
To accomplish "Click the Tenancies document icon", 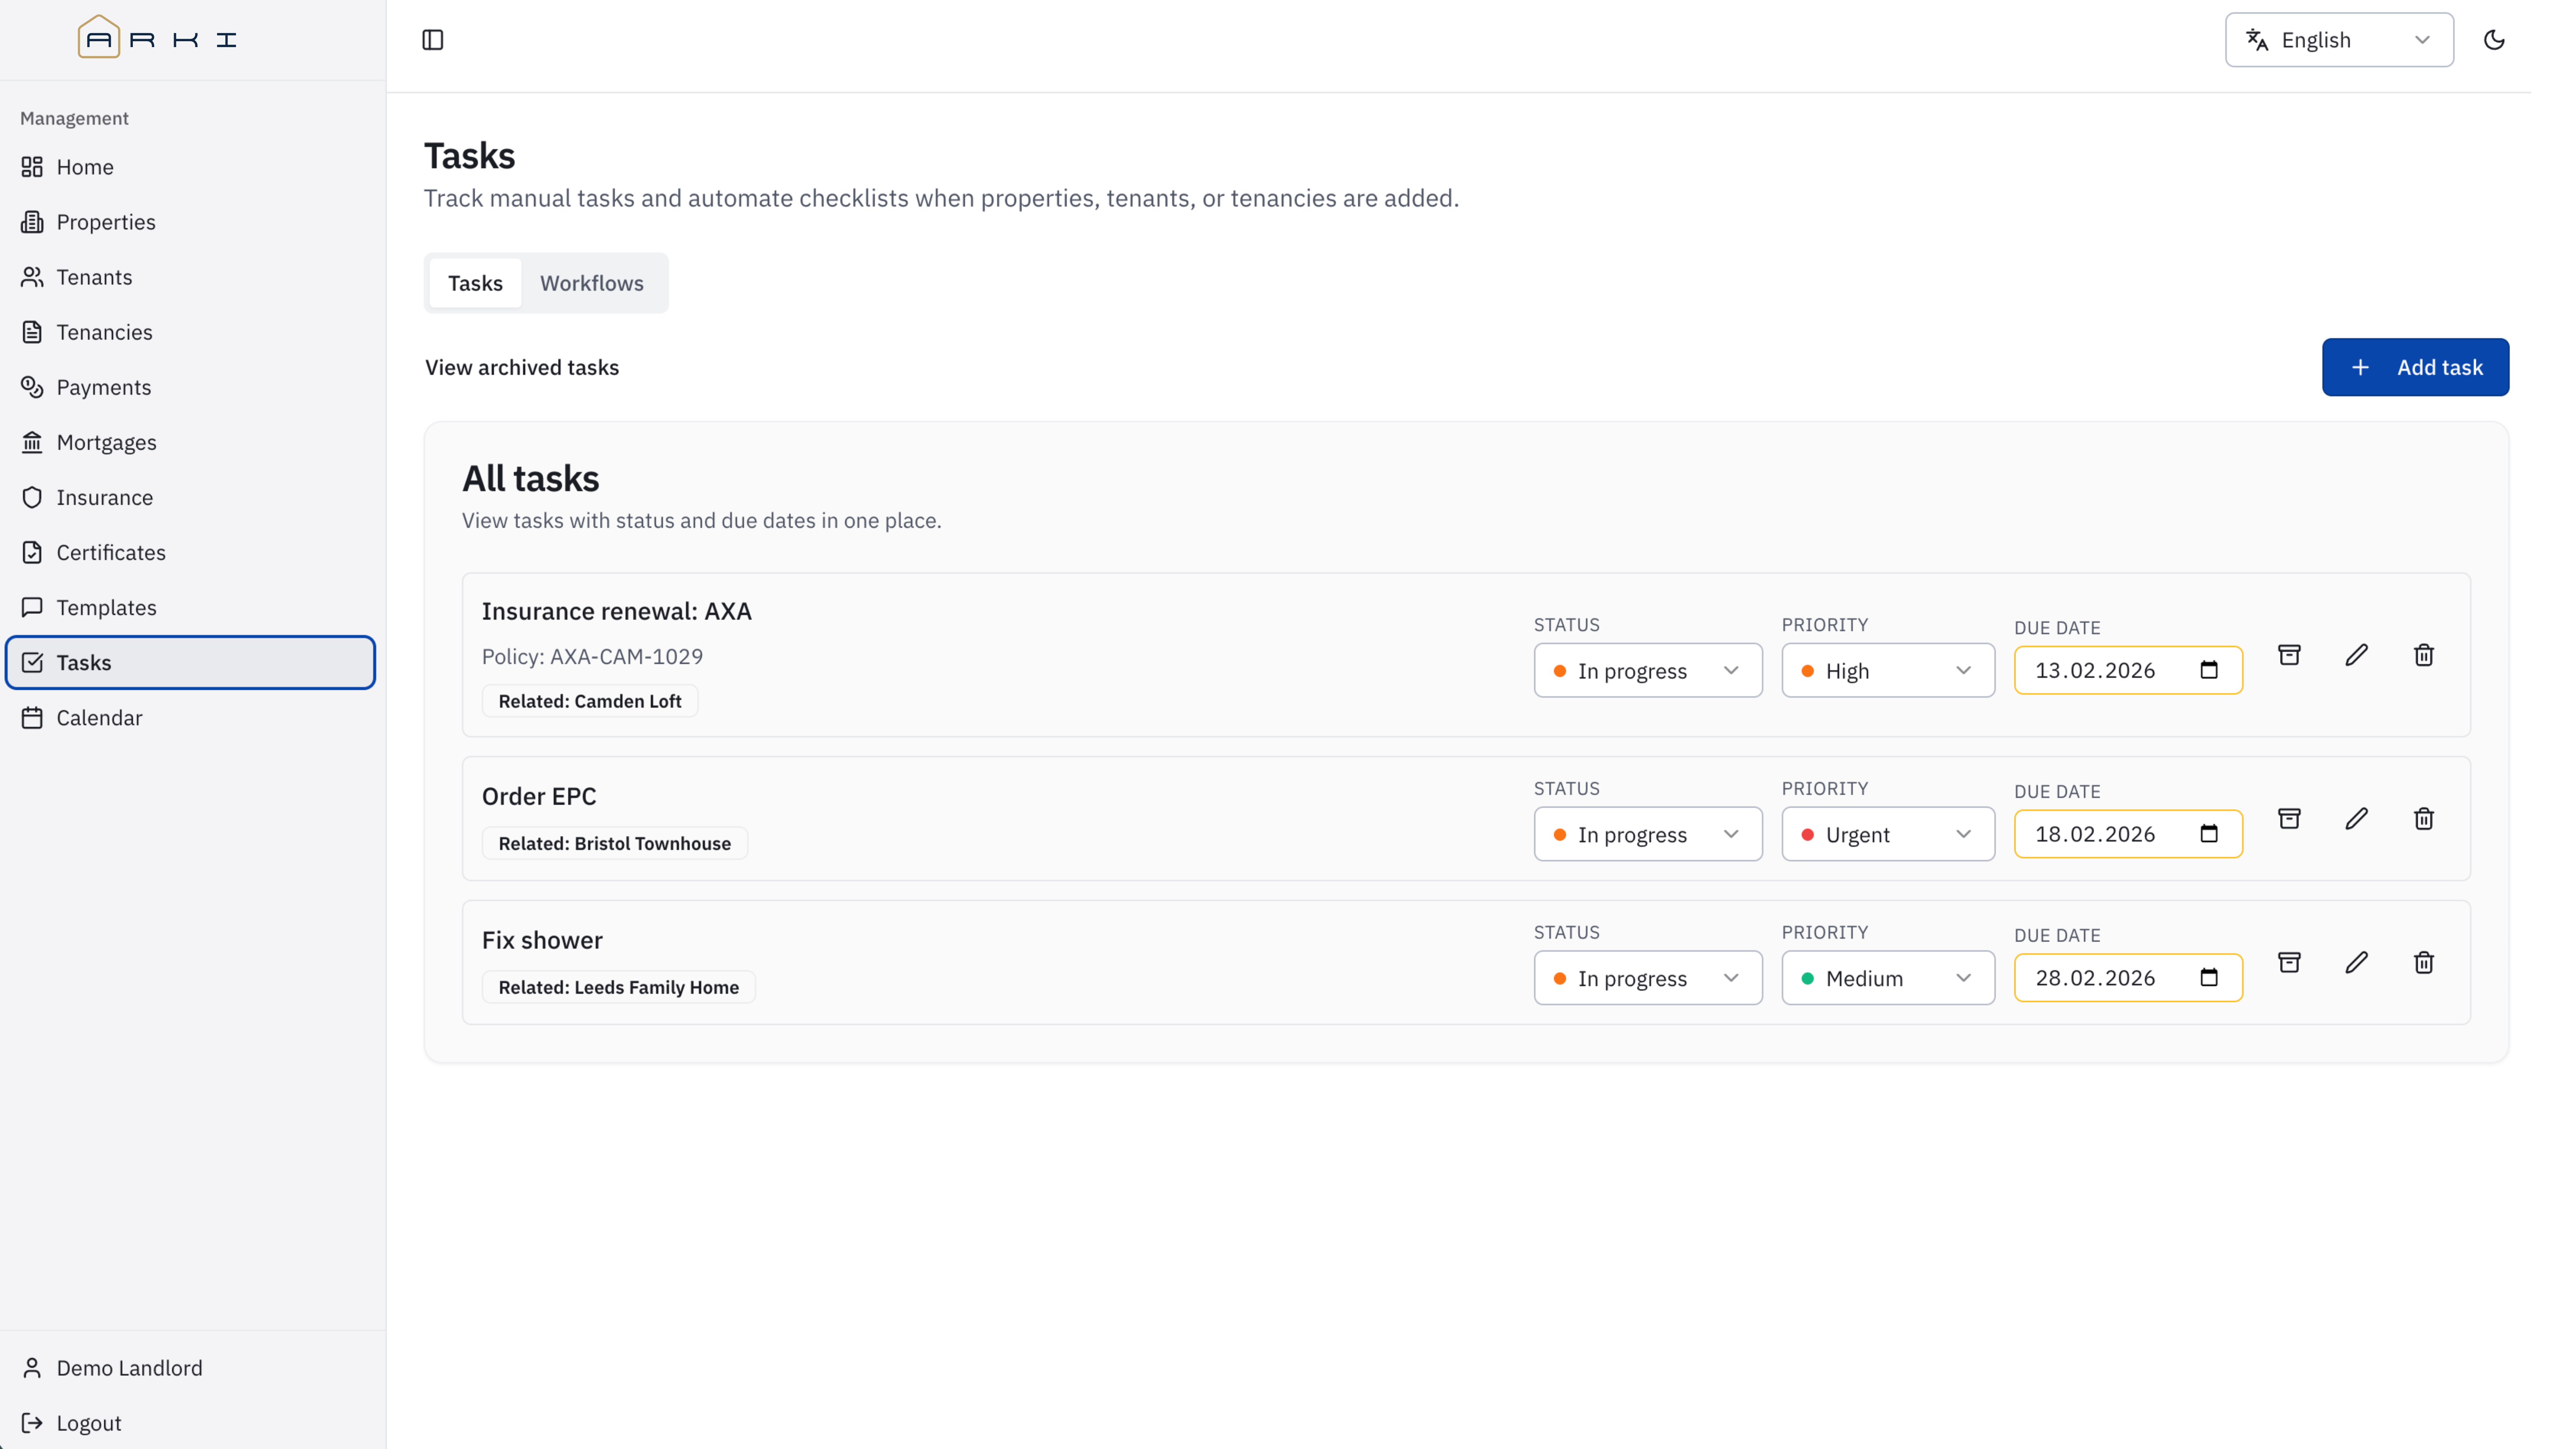I will tap(32, 332).
